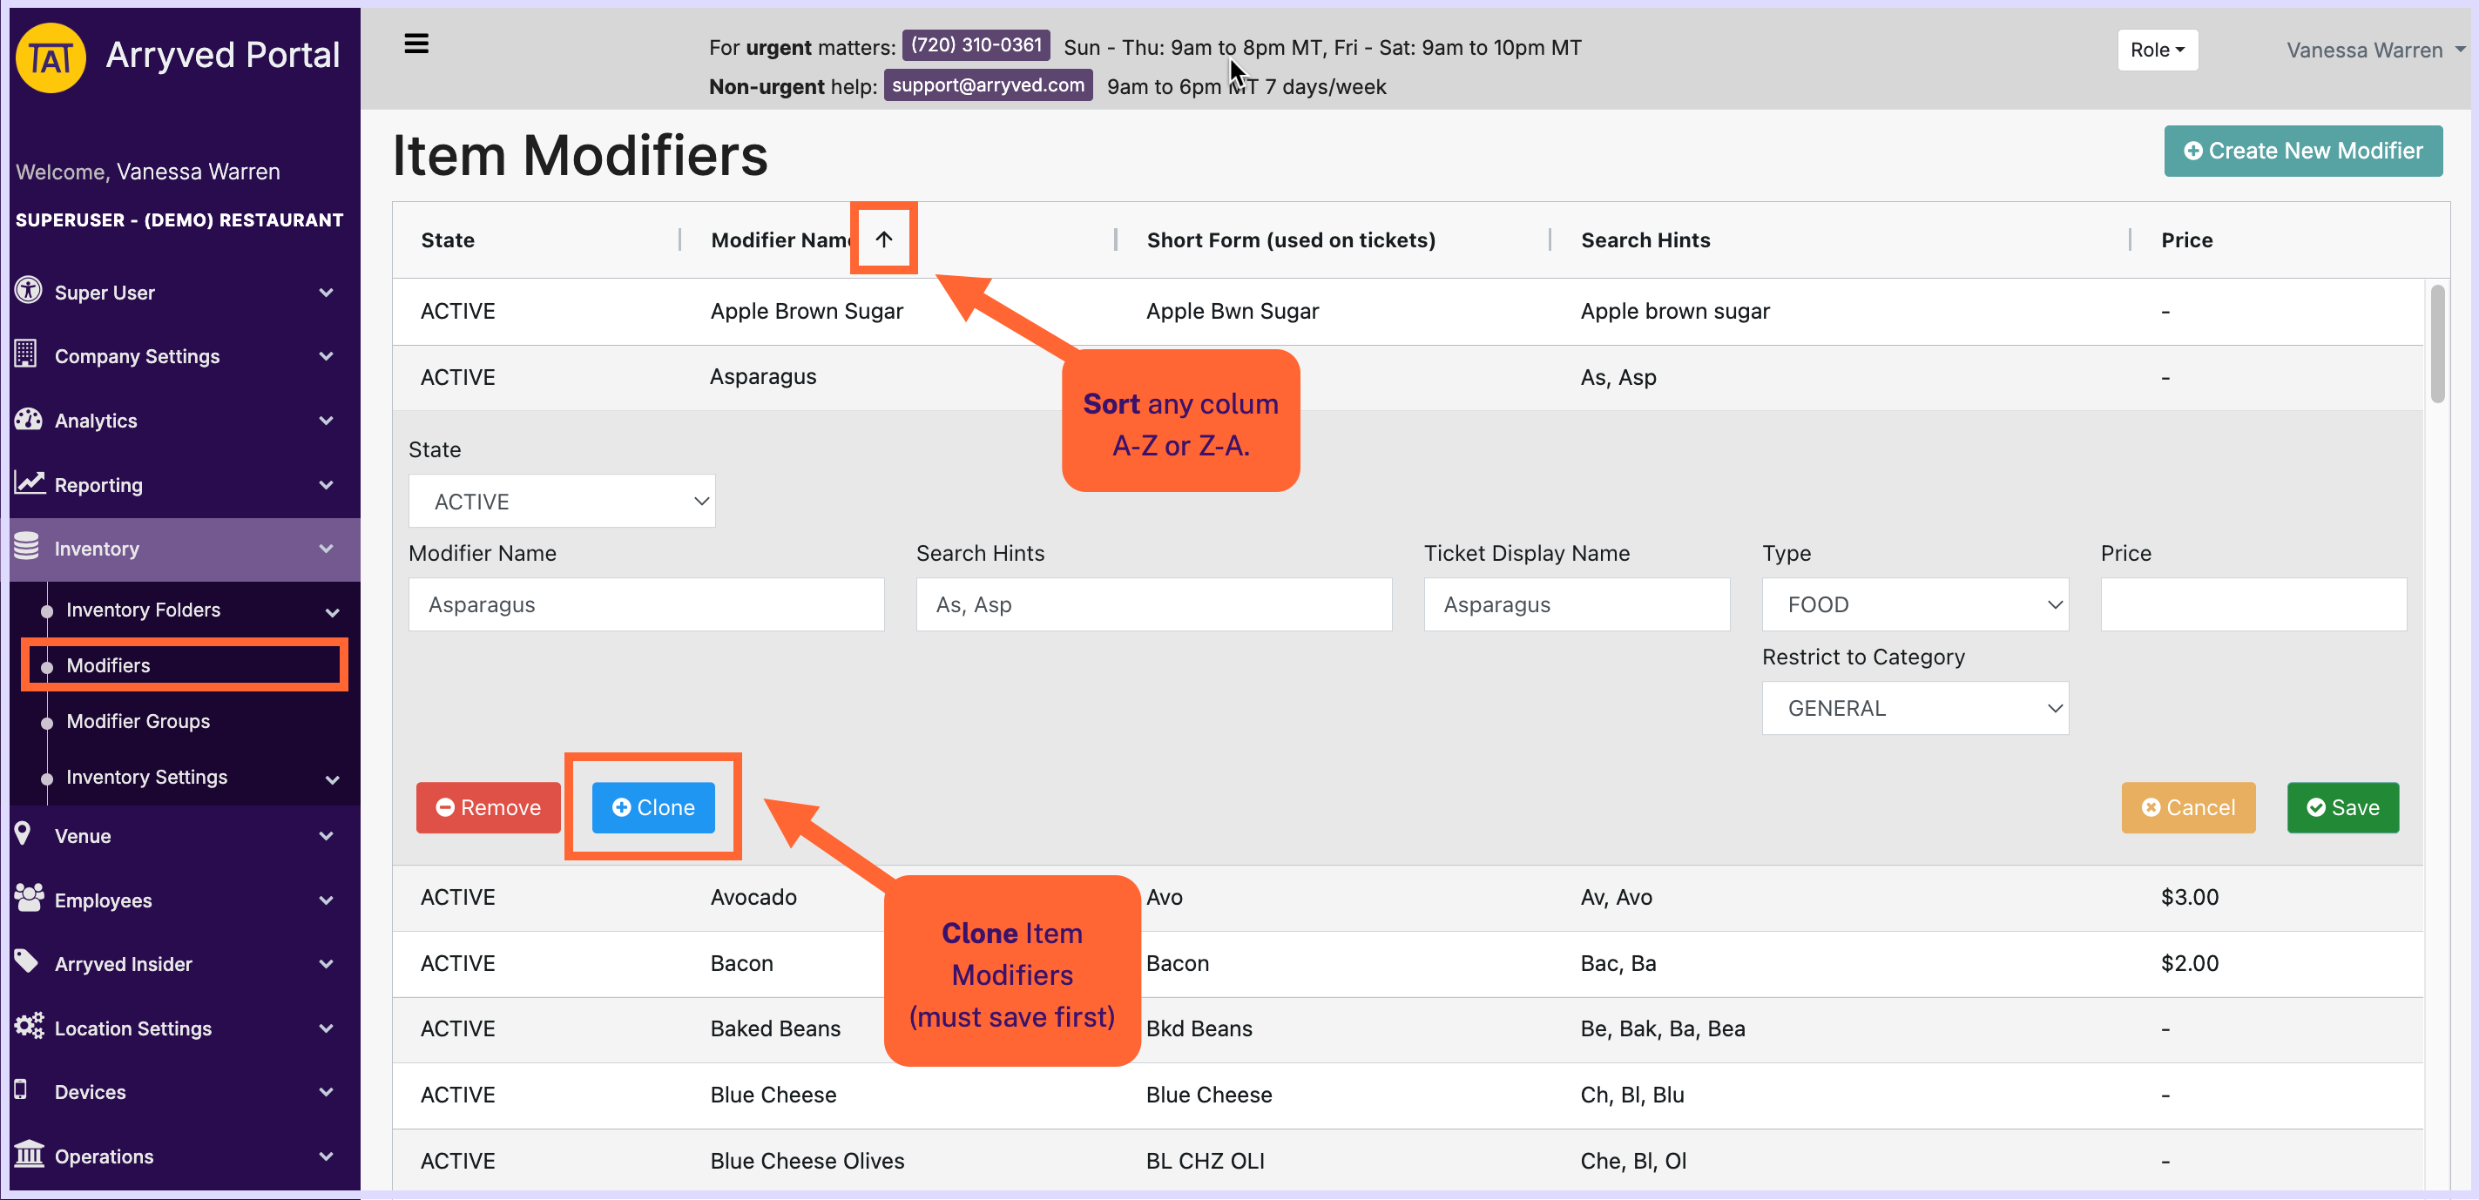Expand Inventory Settings chevron
The width and height of the screenshot is (2479, 1200).
pyautogui.click(x=332, y=780)
